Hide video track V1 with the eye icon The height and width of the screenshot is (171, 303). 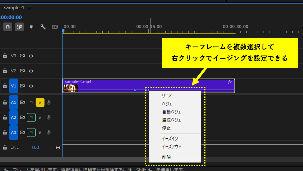point(31,86)
